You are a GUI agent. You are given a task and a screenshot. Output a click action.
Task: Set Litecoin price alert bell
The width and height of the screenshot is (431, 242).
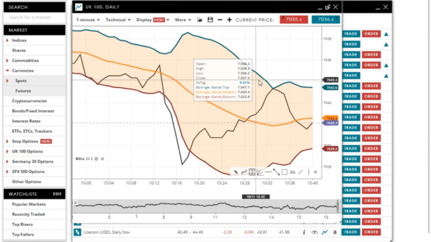click(335, 232)
